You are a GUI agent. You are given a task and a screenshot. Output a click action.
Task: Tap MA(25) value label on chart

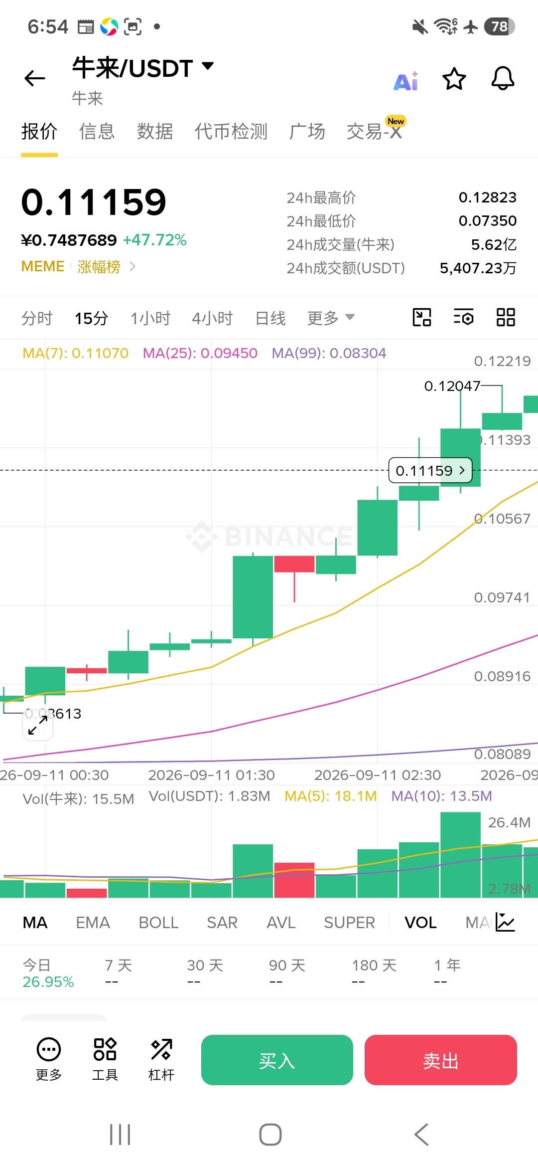(x=200, y=353)
